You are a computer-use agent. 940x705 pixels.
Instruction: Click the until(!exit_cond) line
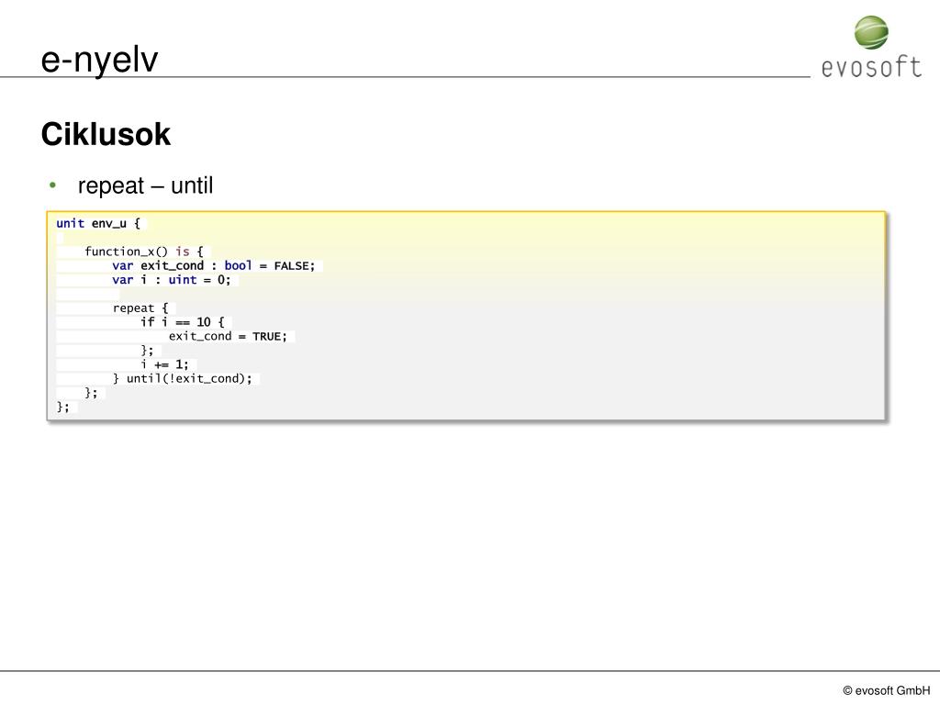point(183,379)
